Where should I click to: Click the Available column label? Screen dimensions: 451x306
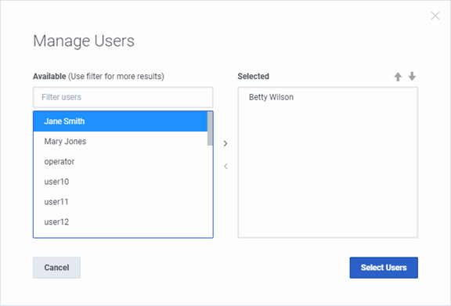(49, 76)
